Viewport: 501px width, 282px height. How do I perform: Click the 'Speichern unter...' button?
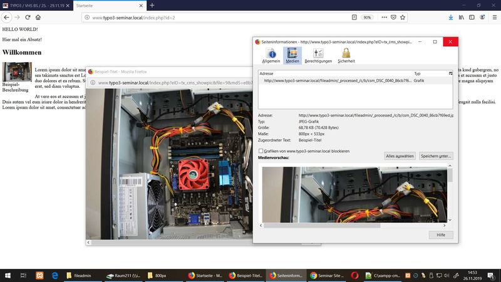point(436,155)
